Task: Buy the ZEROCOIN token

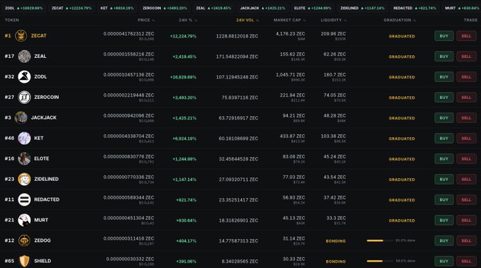Action: [x=444, y=98]
